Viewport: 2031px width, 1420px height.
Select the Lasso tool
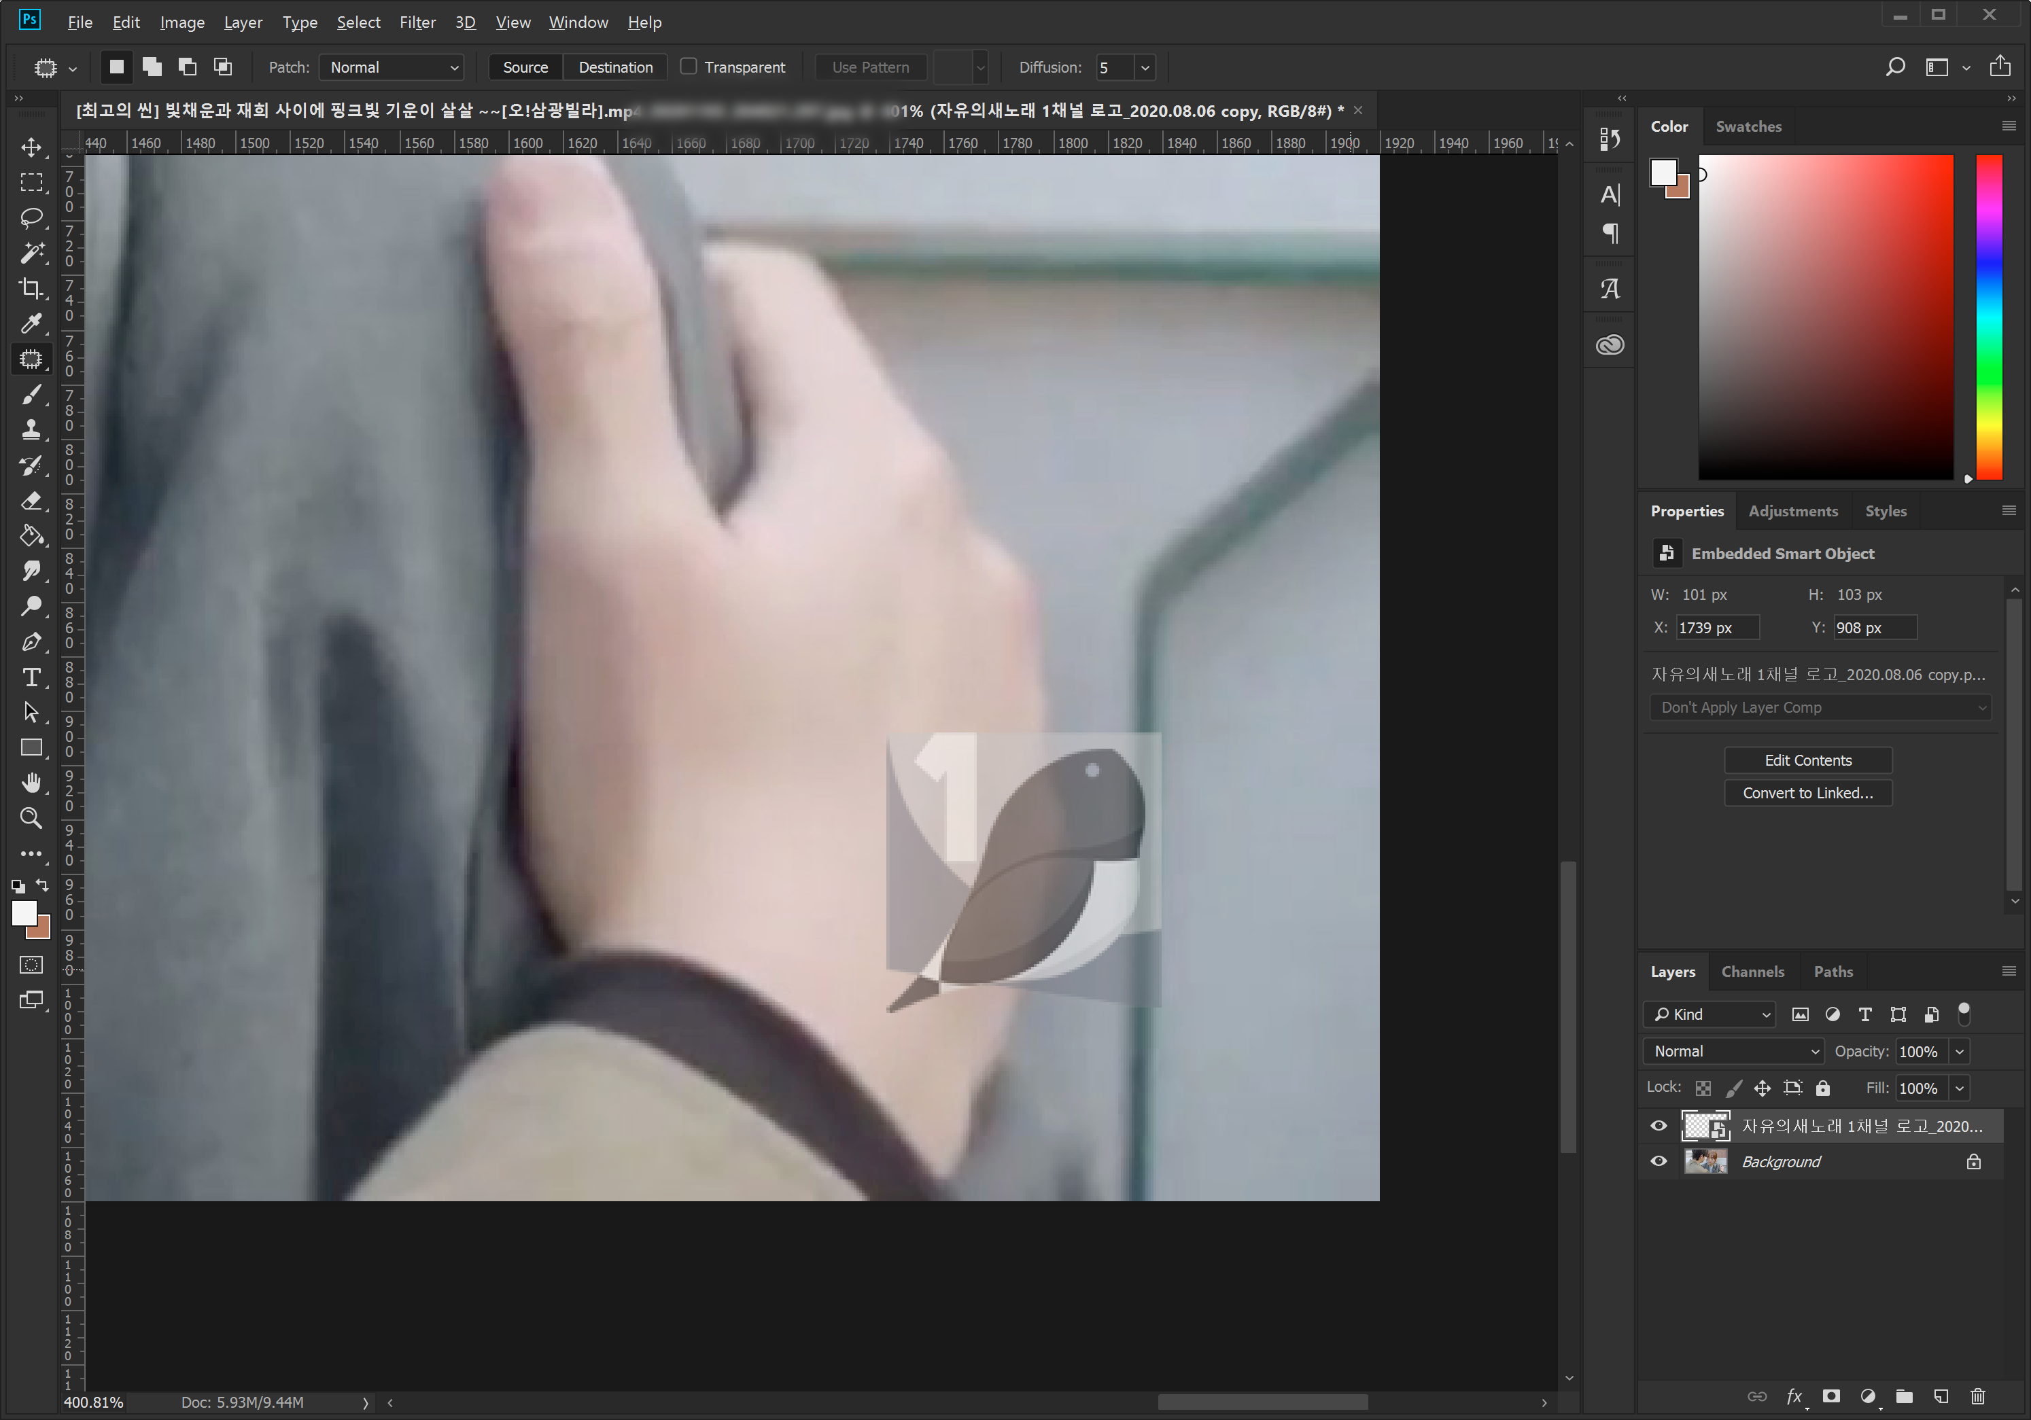(31, 217)
